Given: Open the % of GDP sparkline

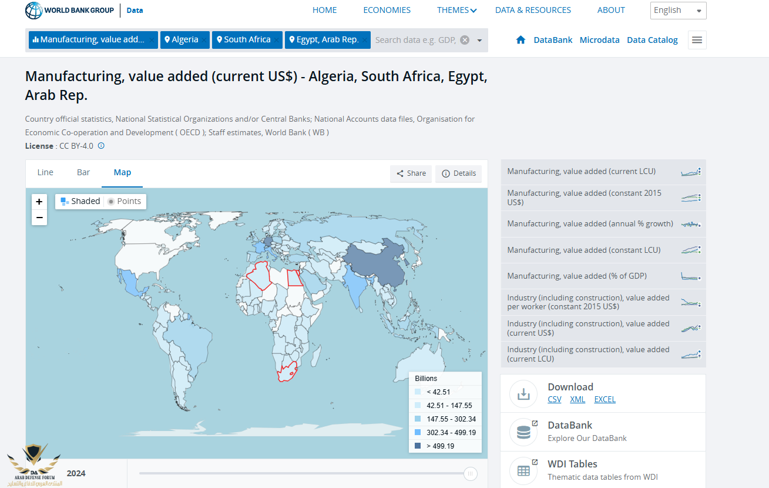Looking at the screenshot, I should coord(691,276).
